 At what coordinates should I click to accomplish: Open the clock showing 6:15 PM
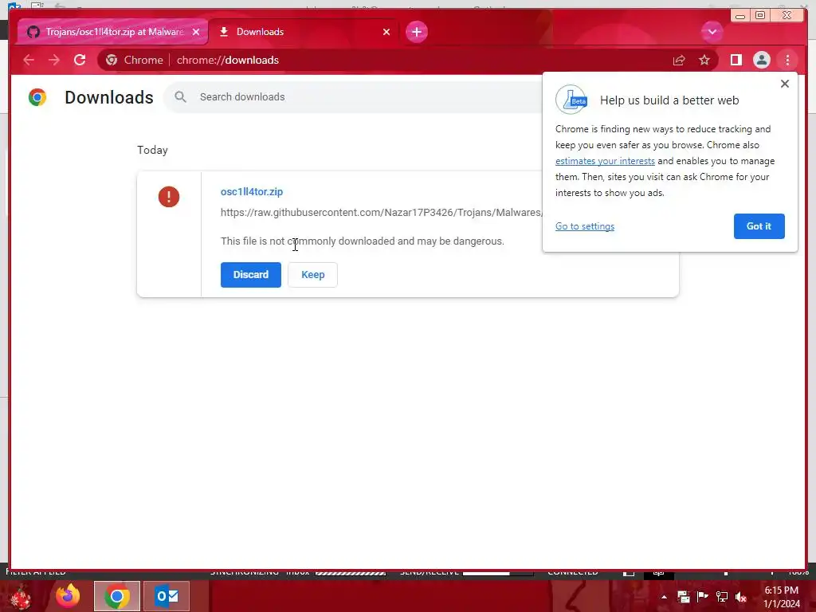coord(782,597)
